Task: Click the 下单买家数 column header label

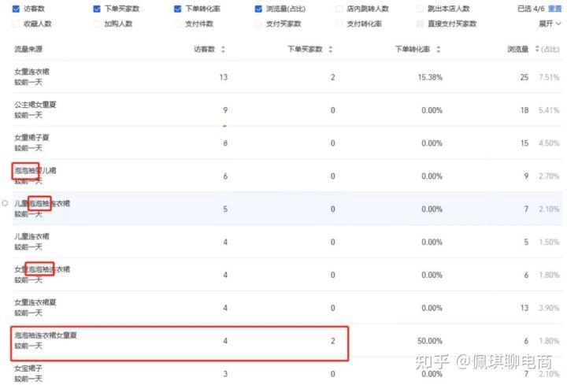Action: tap(305, 49)
